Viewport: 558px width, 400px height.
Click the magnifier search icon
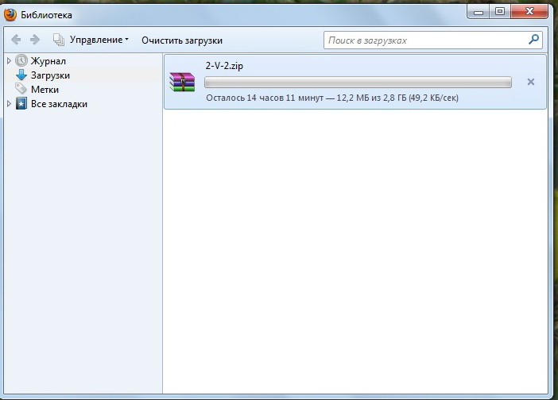click(533, 40)
